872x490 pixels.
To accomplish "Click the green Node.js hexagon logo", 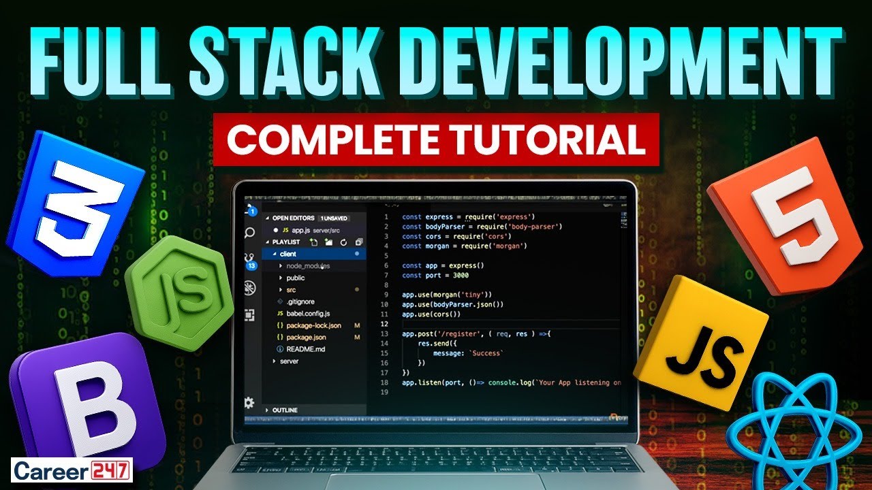I will tap(181, 293).
